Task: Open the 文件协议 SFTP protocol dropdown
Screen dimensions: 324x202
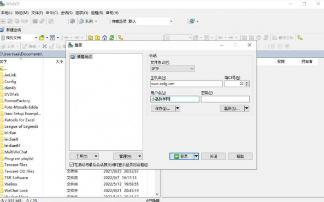Action: [173, 69]
